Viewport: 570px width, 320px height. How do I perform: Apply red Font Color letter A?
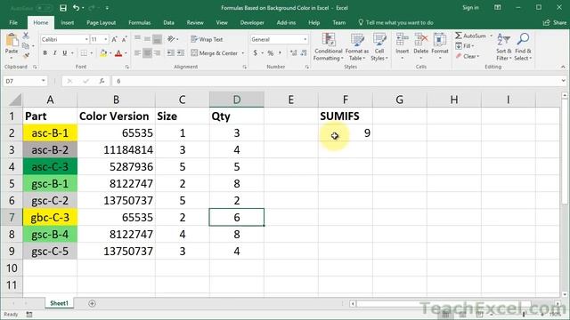(118, 53)
